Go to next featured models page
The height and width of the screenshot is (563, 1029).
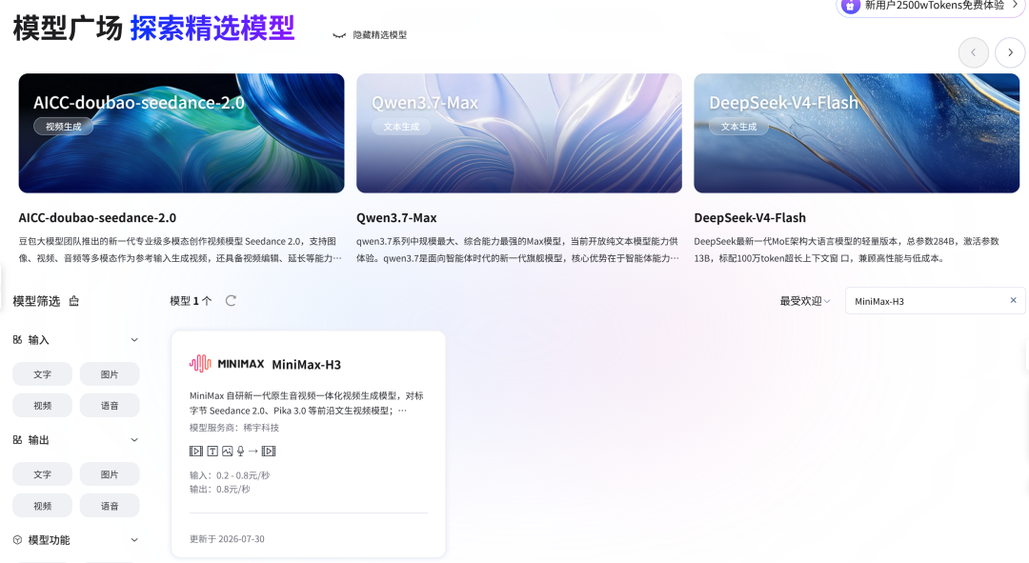coord(1010,52)
